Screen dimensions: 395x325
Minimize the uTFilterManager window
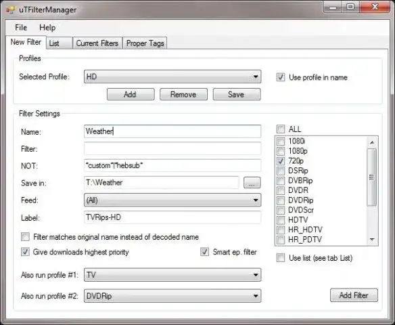(333, 7)
